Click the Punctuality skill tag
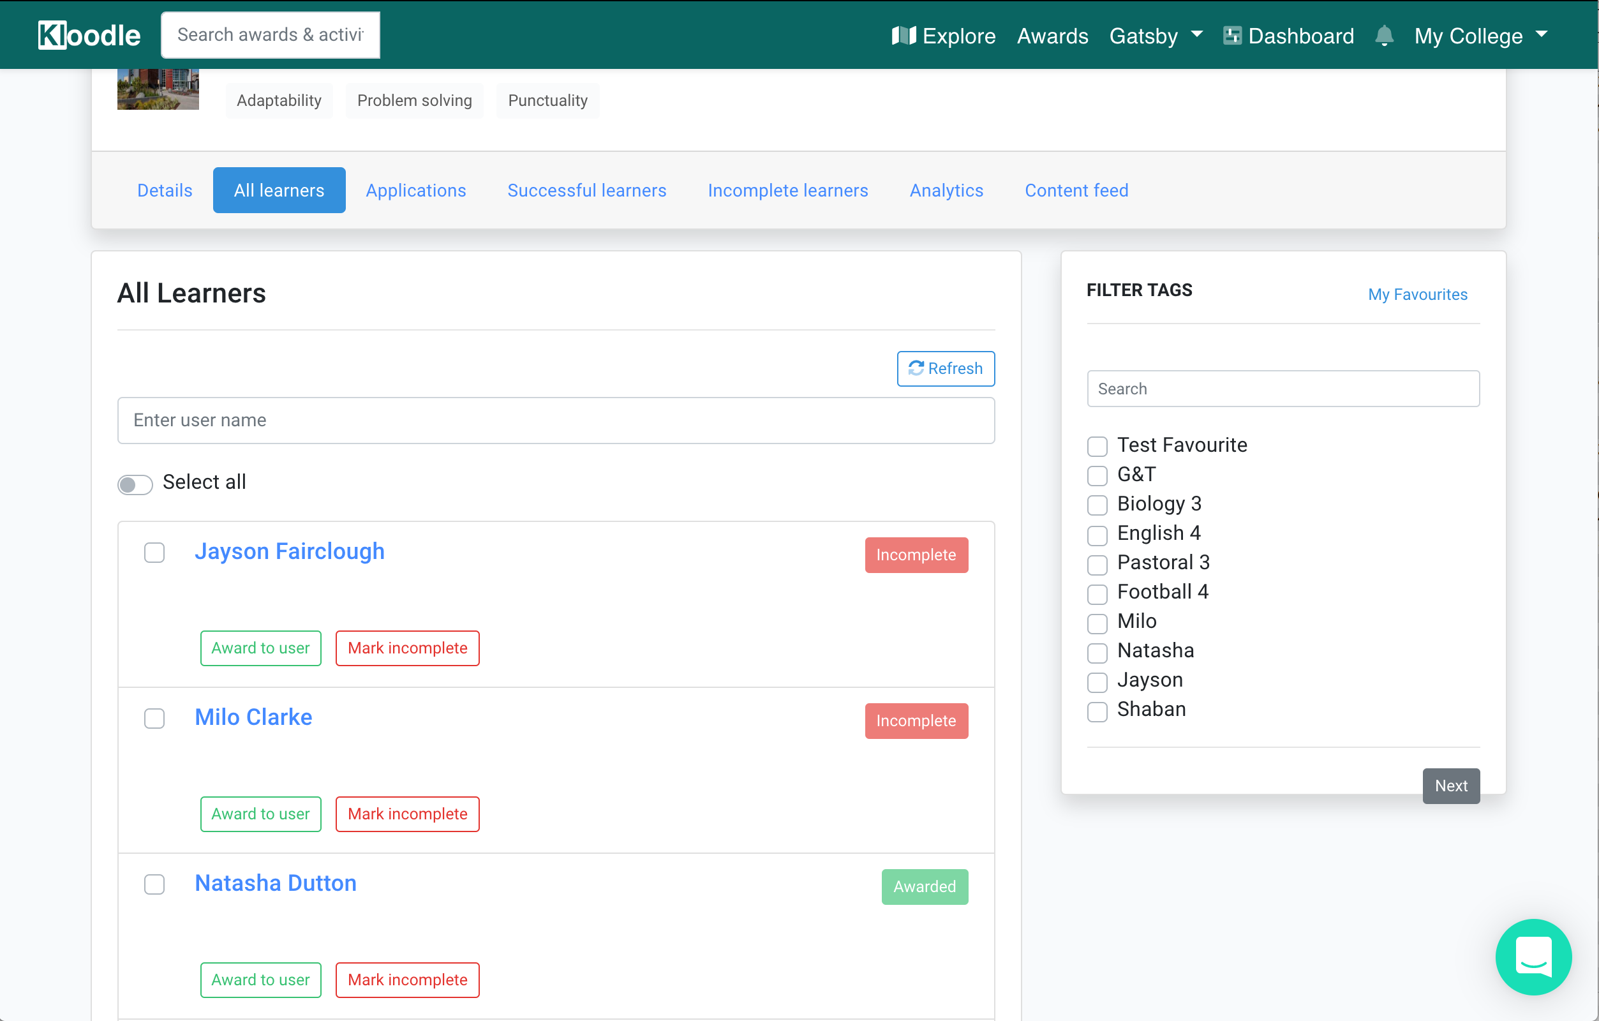Image resolution: width=1599 pixels, height=1021 pixels. click(x=548, y=100)
